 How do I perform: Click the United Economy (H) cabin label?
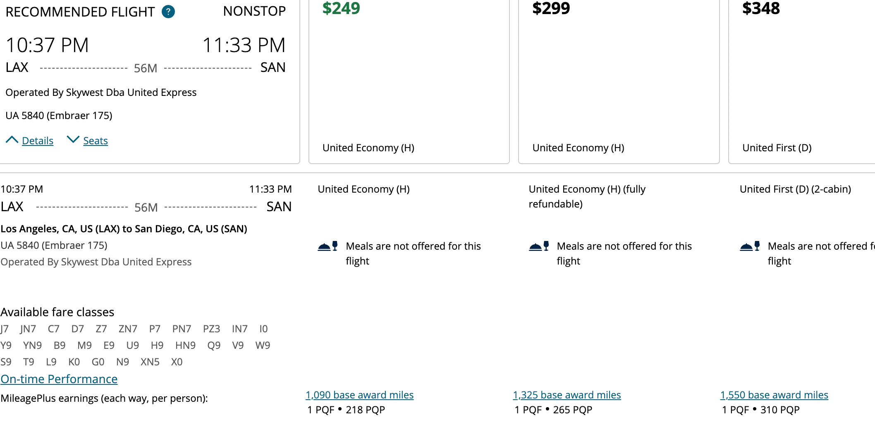coord(368,148)
